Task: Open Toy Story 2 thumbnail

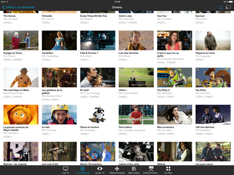Action: 175,78
